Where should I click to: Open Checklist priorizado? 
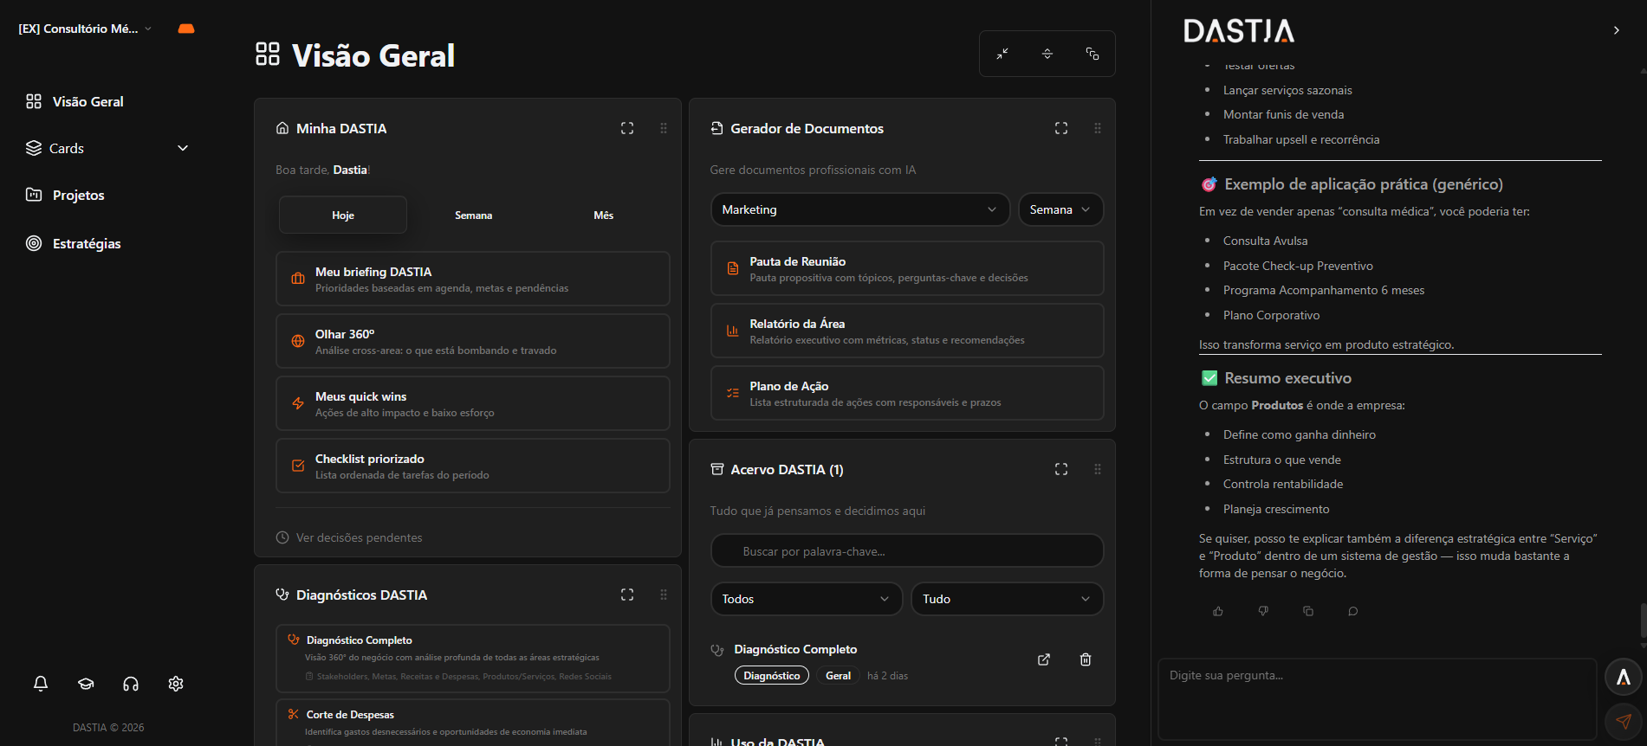pyautogui.click(x=473, y=466)
